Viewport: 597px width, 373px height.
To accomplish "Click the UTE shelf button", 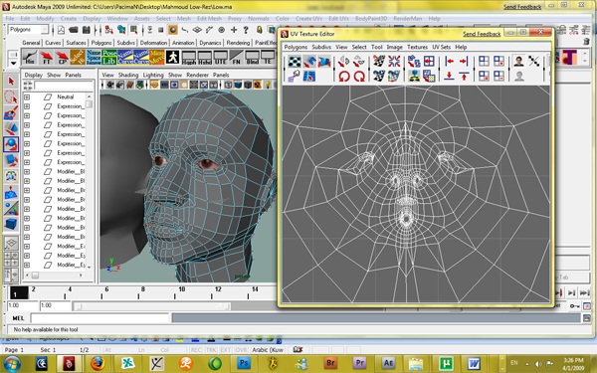I will 221,57.
